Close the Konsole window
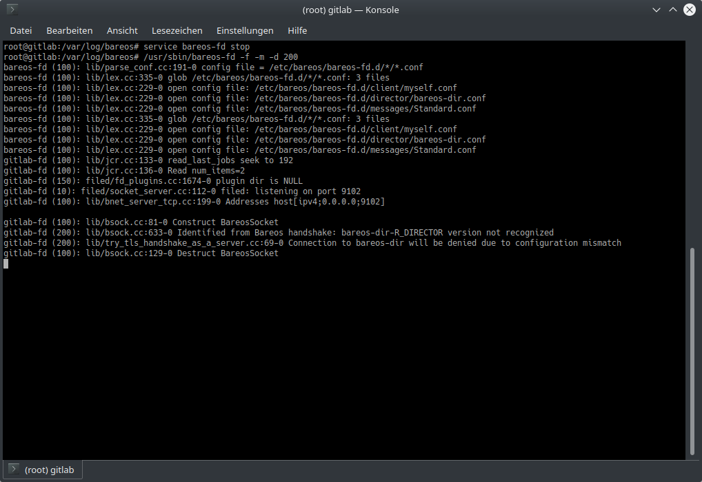The height and width of the screenshot is (482, 702). [x=689, y=10]
